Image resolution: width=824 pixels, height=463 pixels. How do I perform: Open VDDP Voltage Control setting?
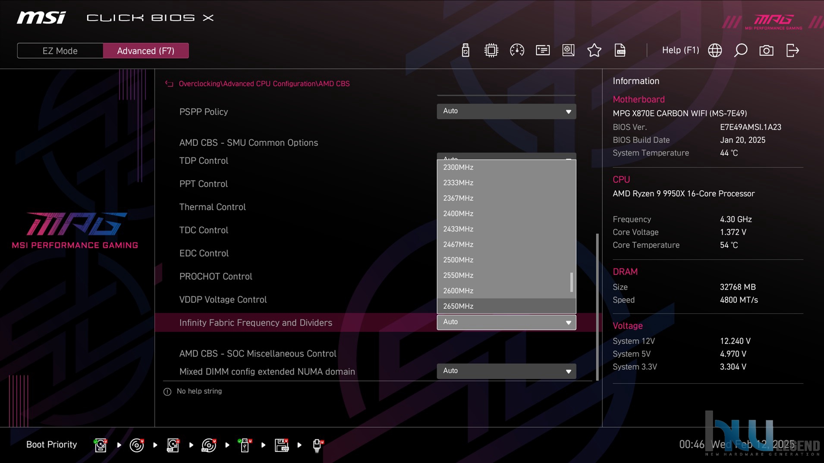pos(223,300)
